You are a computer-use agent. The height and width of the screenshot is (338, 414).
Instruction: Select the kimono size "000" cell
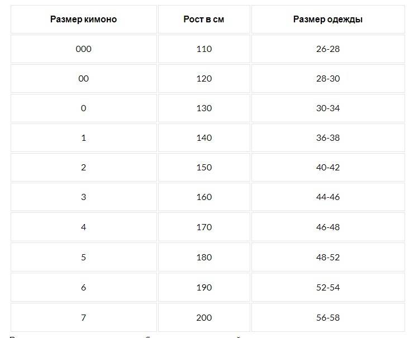click(84, 49)
